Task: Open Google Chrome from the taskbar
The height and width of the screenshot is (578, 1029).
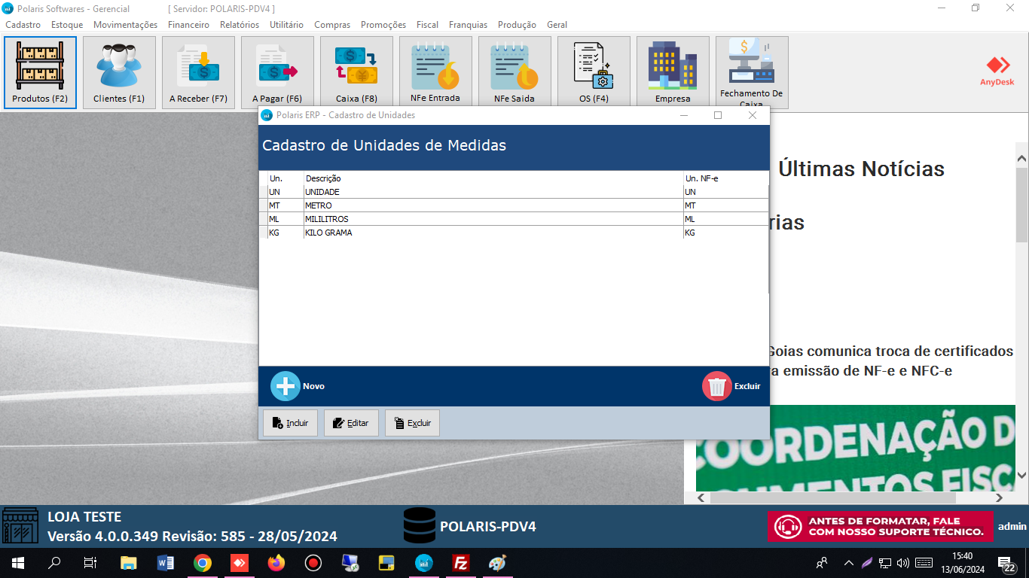Action: 203,563
